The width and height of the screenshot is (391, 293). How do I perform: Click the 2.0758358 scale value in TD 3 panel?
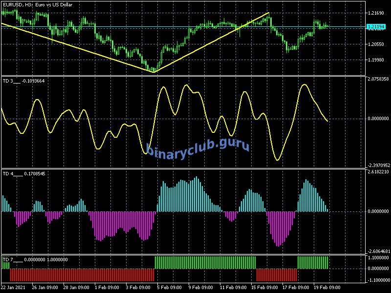[x=377, y=79]
